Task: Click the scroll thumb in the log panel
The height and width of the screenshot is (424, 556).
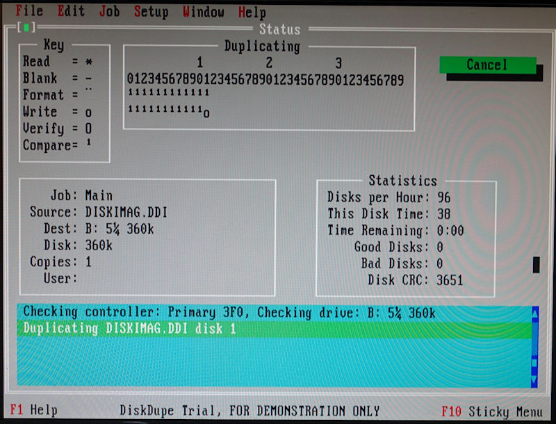Action: 534,362
